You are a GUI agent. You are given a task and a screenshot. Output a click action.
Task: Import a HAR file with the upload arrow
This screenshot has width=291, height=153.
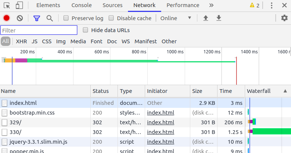[206, 18]
